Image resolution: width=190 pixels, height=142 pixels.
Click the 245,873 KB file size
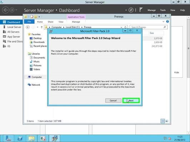pos(157,46)
